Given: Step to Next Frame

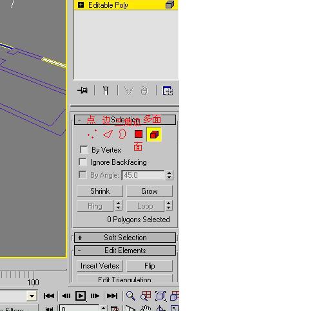Looking at the screenshot, I should click(x=95, y=296).
